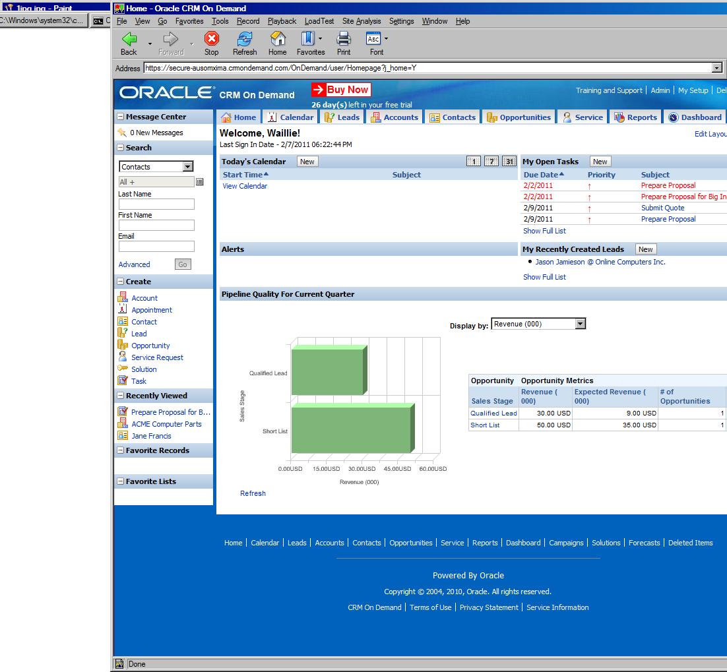Collapse the Search section
Screen dimensions: 727x672
pyautogui.click(x=121, y=148)
